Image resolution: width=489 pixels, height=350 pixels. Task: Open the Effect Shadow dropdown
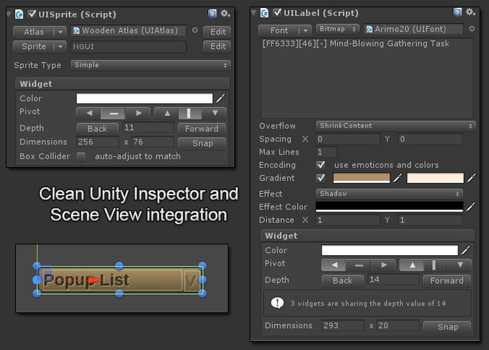[389, 193]
